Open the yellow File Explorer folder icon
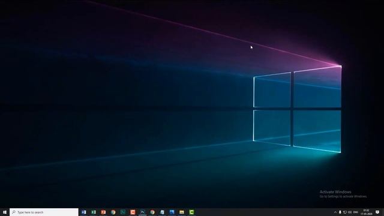The width and height of the screenshot is (384, 216). (182, 212)
